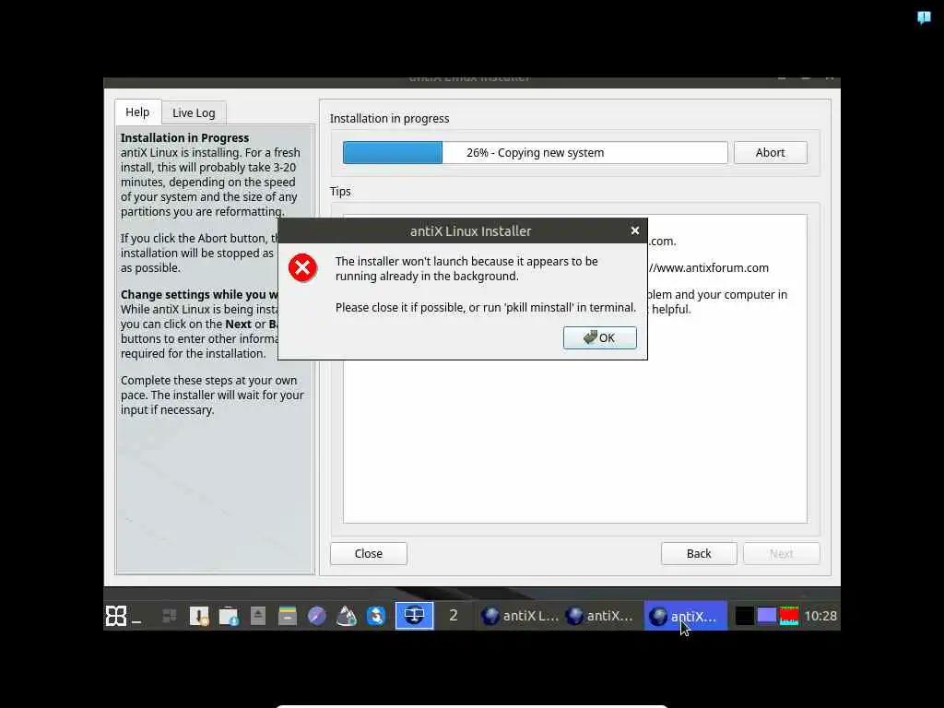Click the black system tray monitor box
The width and height of the screenshot is (944, 708).
744,616
